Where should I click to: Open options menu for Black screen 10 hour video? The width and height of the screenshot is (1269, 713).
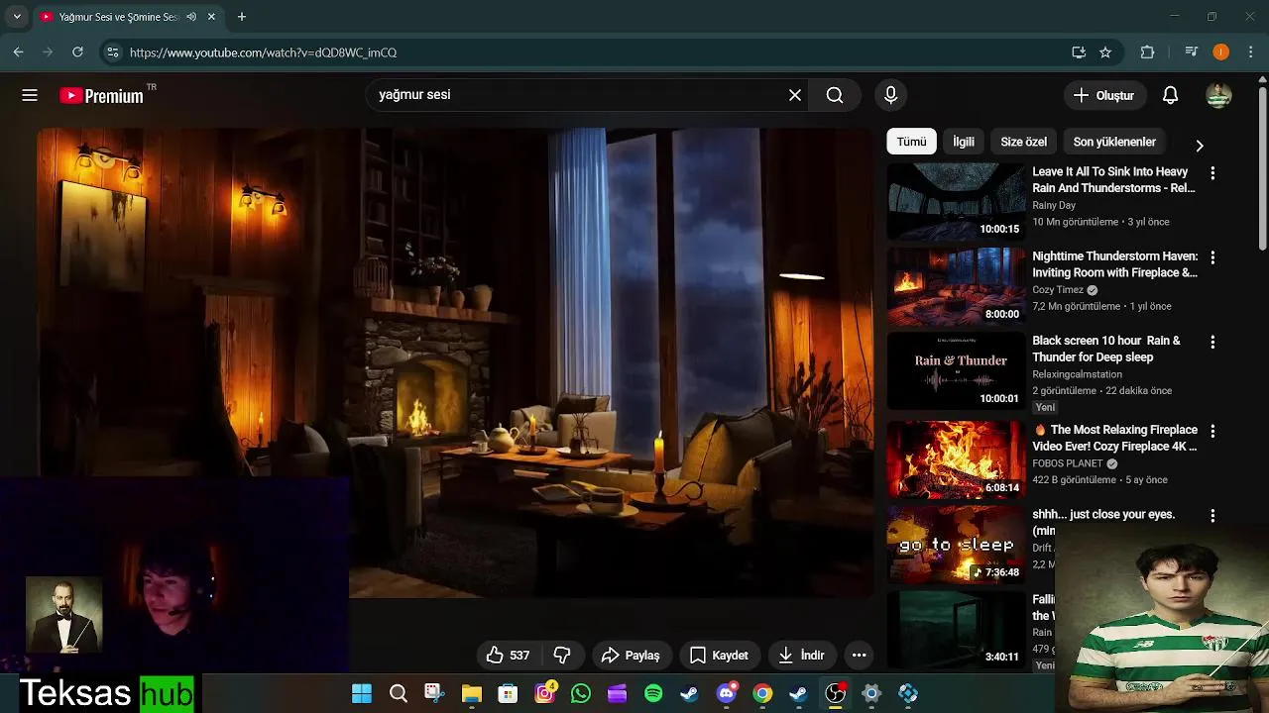[x=1211, y=342]
